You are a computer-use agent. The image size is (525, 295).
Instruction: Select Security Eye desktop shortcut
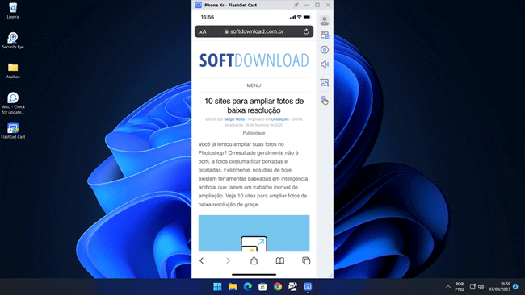pos(13,40)
